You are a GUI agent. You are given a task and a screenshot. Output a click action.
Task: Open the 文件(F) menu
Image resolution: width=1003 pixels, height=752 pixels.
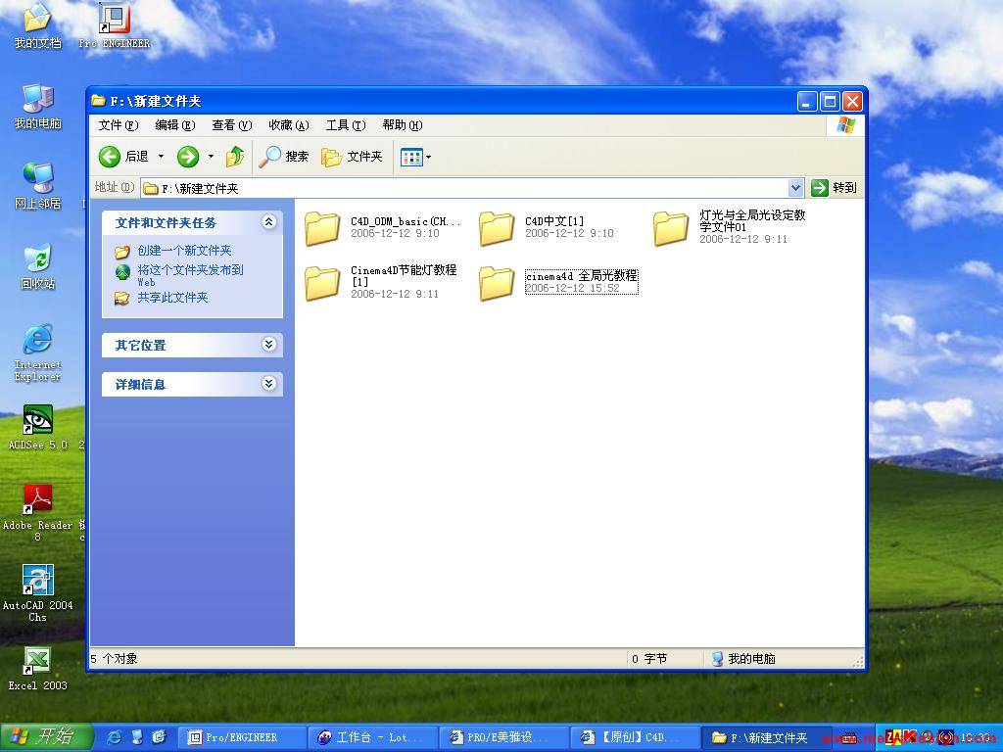click(119, 125)
